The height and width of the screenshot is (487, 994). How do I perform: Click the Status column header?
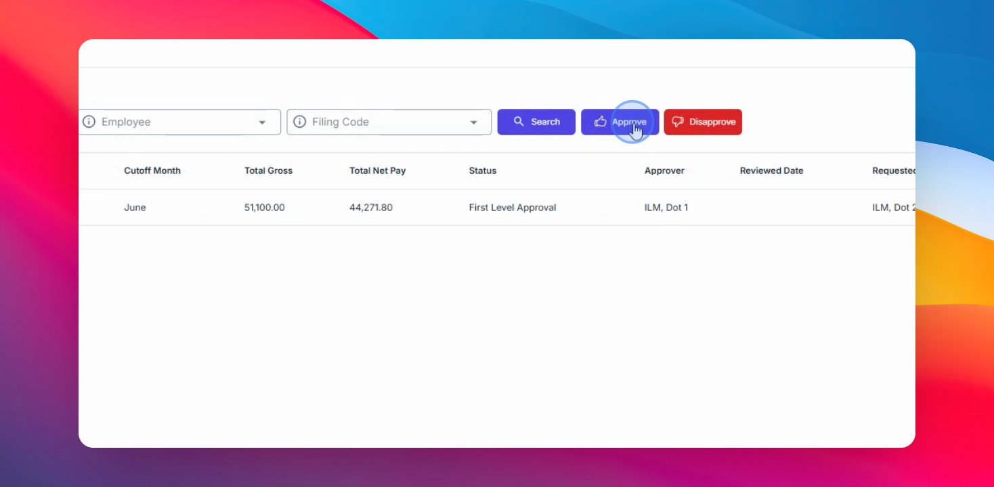point(483,170)
